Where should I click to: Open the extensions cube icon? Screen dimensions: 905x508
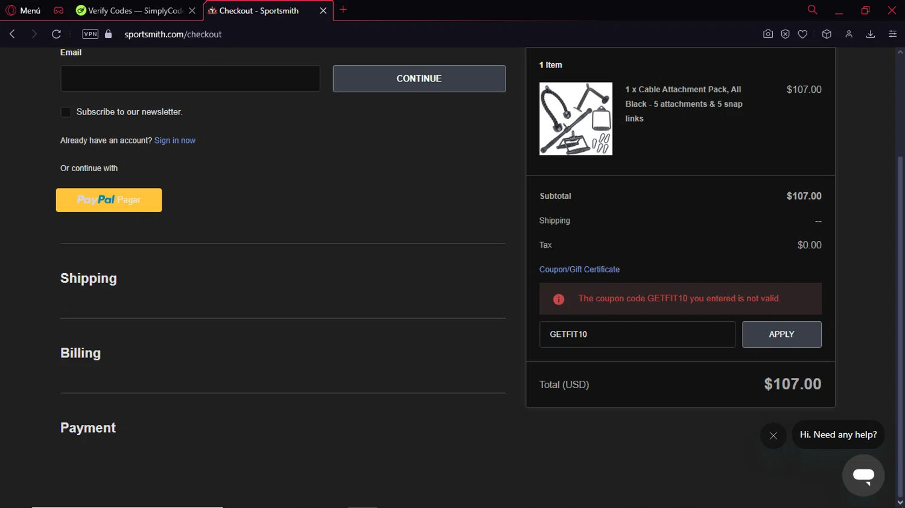[827, 34]
